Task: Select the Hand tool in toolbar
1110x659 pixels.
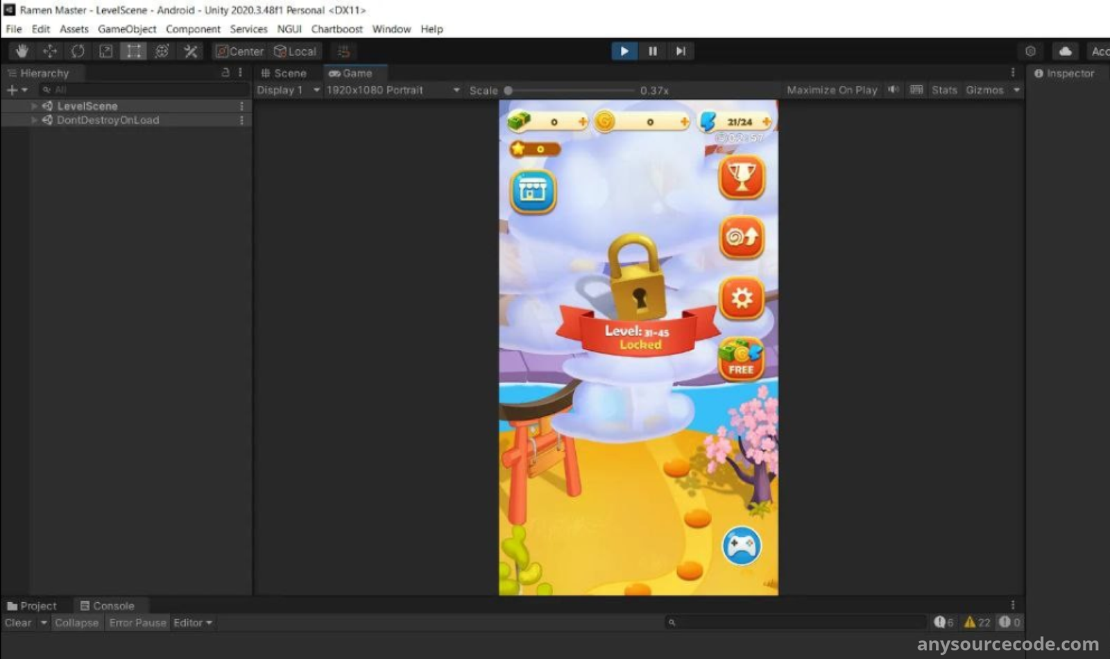Action: (x=22, y=51)
